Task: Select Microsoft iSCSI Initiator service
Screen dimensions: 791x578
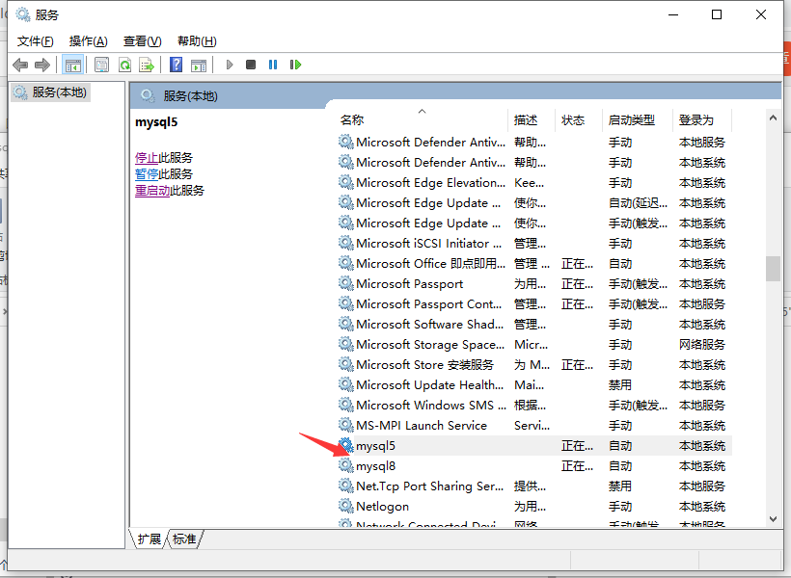Action: (x=533, y=244)
